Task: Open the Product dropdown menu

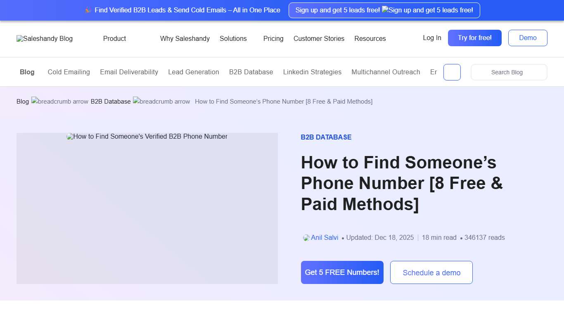Action: coord(114,38)
